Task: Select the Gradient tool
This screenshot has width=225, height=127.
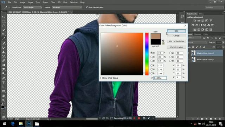Action: point(4,65)
